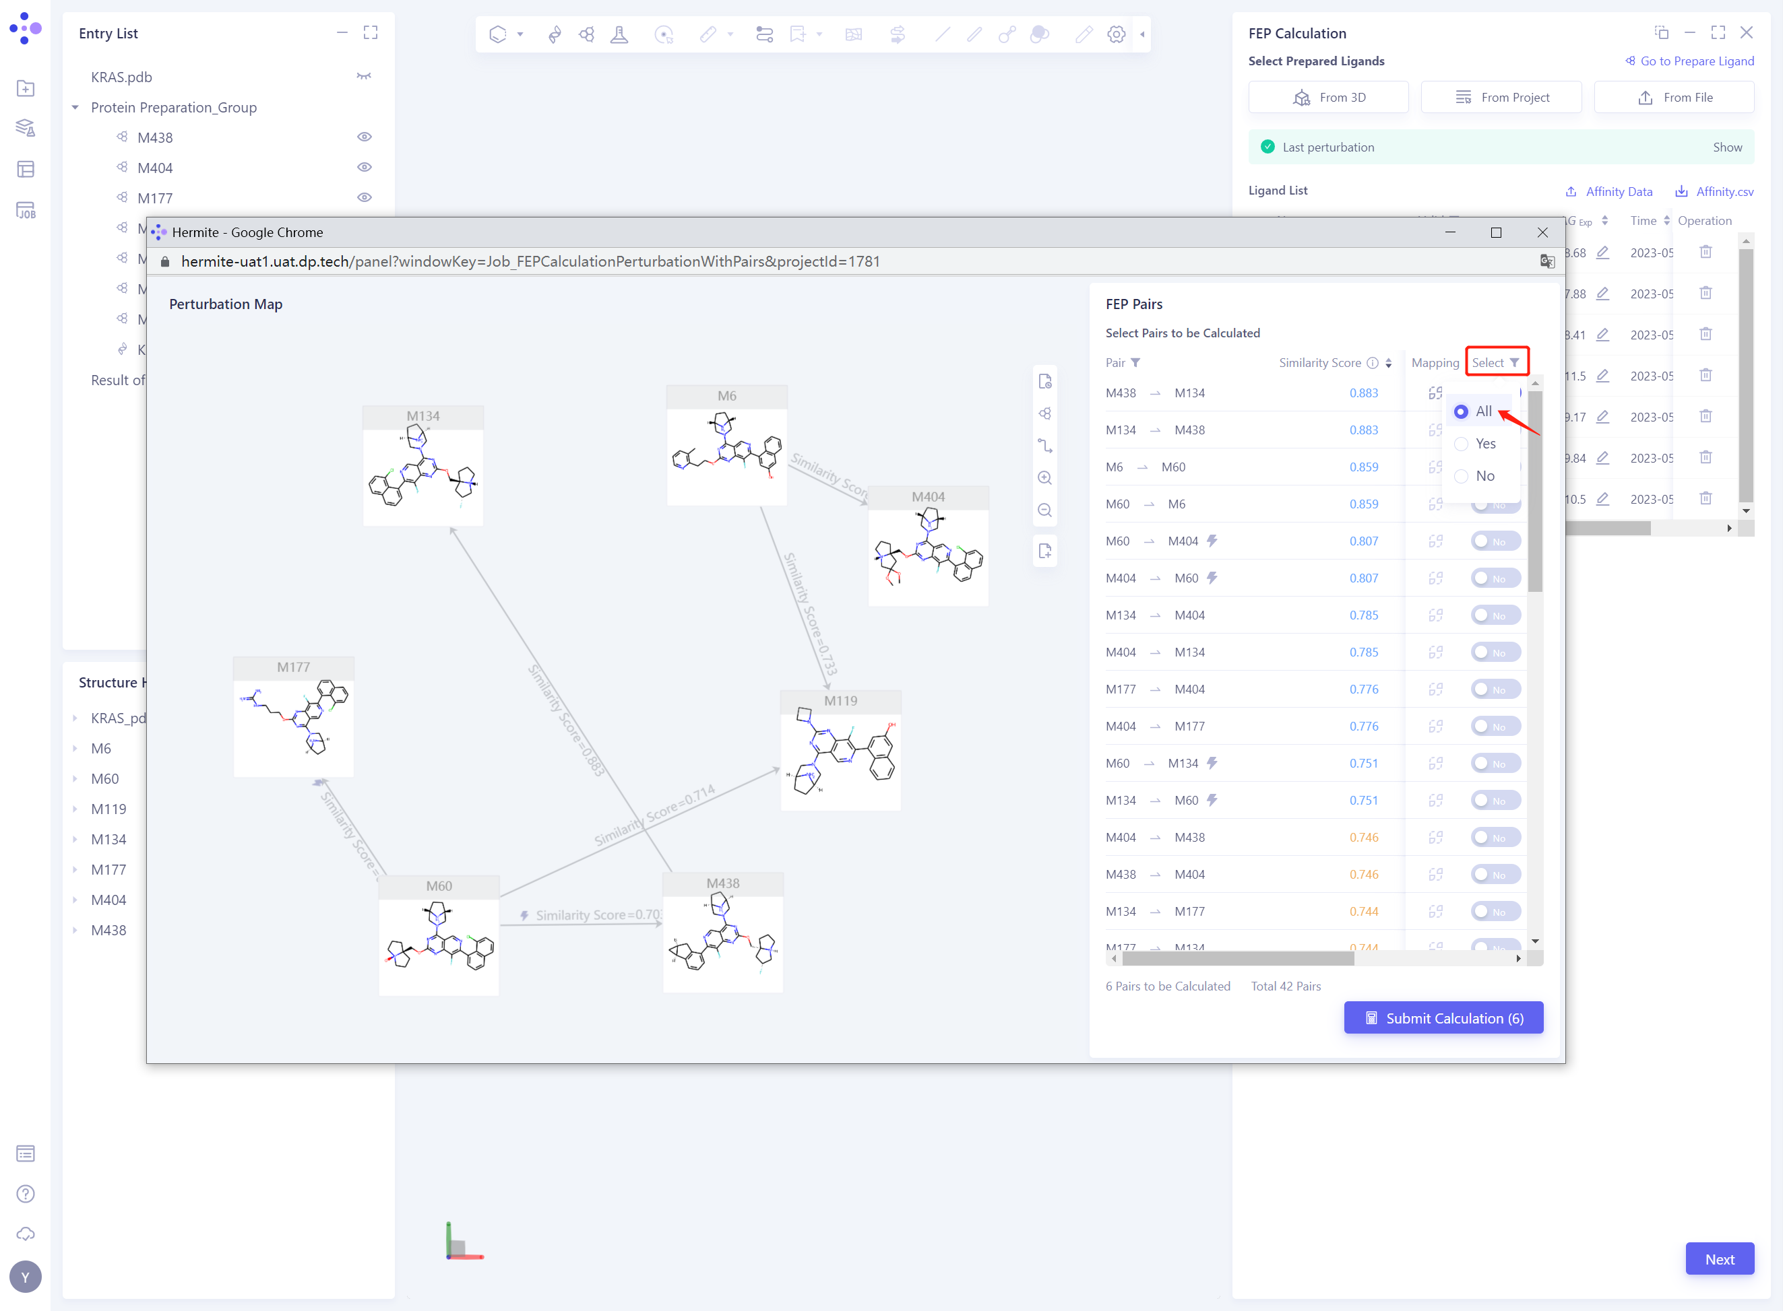1783x1311 pixels.
Task: Toggle visibility of ligand M438 in Entry List
Action: pos(365,137)
